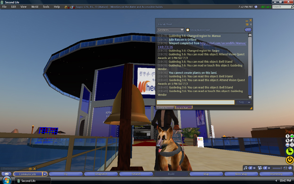The height and width of the screenshot is (184, 294).
Task: Expand the media volume controls panel
Action: point(290,168)
